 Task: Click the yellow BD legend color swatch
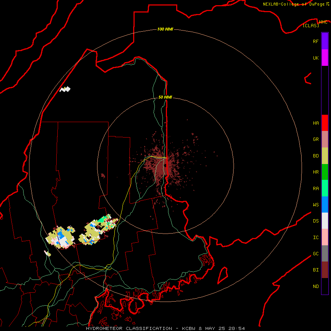pos(325,156)
